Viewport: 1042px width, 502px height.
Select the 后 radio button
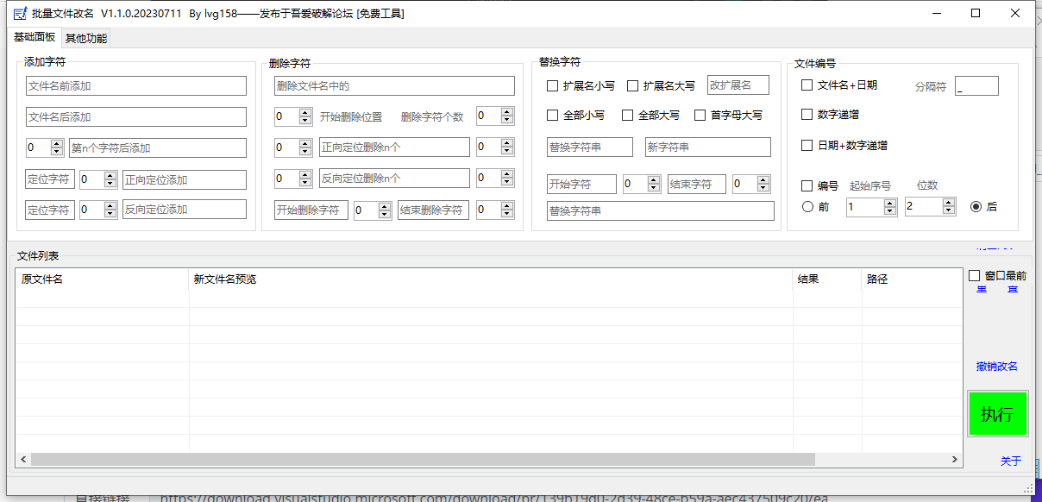975,206
